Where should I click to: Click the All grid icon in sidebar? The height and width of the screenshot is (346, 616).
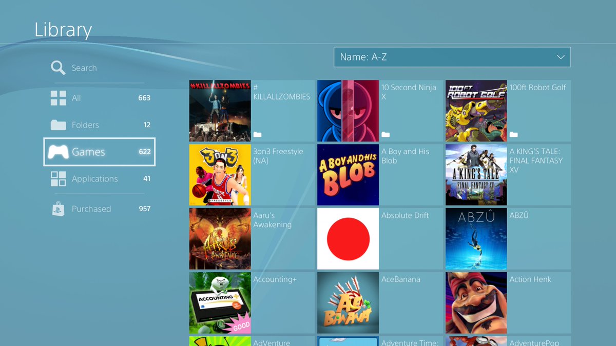[x=58, y=98]
